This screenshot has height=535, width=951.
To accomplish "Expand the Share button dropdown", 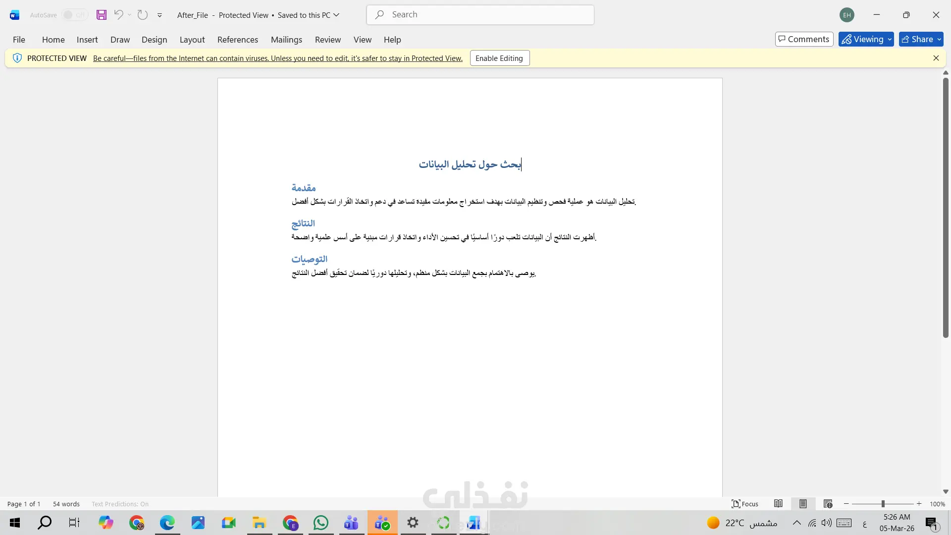I will point(939,39).
